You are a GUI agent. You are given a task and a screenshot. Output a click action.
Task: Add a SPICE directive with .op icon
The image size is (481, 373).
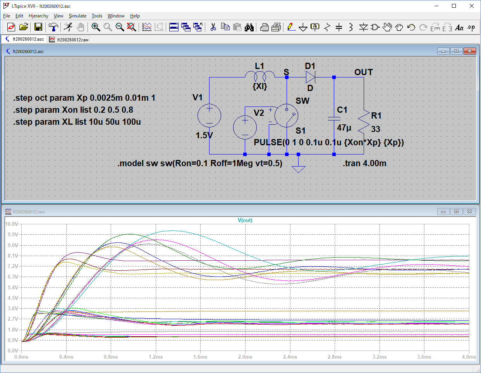[x=471, y=27]
